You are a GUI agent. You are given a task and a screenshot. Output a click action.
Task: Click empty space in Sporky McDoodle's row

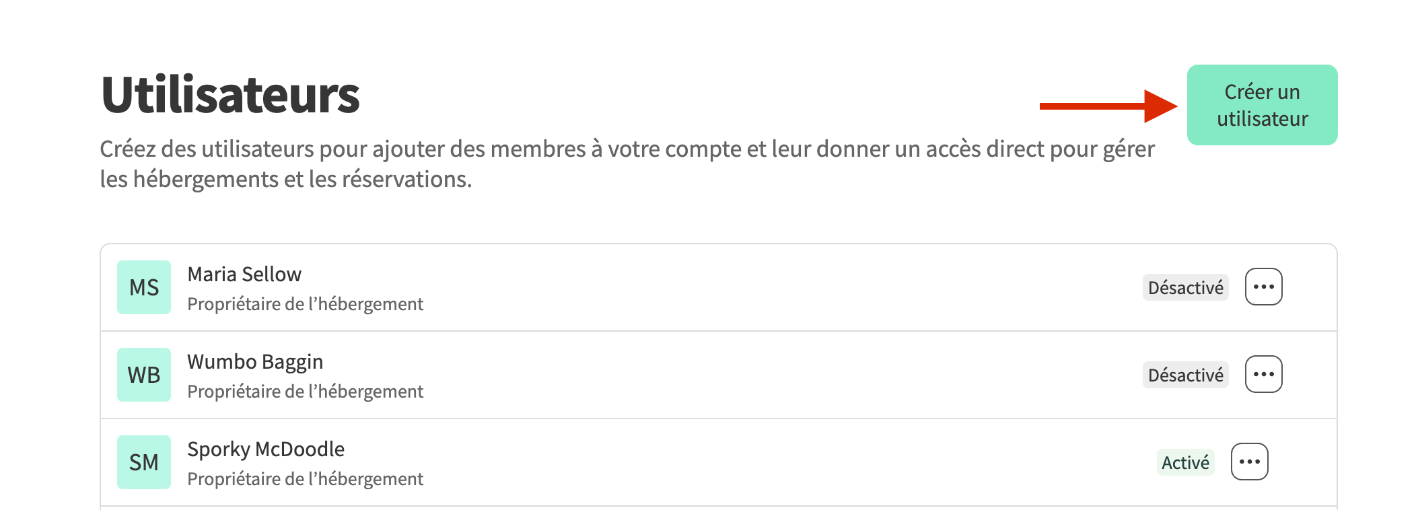tap(740, 462)
